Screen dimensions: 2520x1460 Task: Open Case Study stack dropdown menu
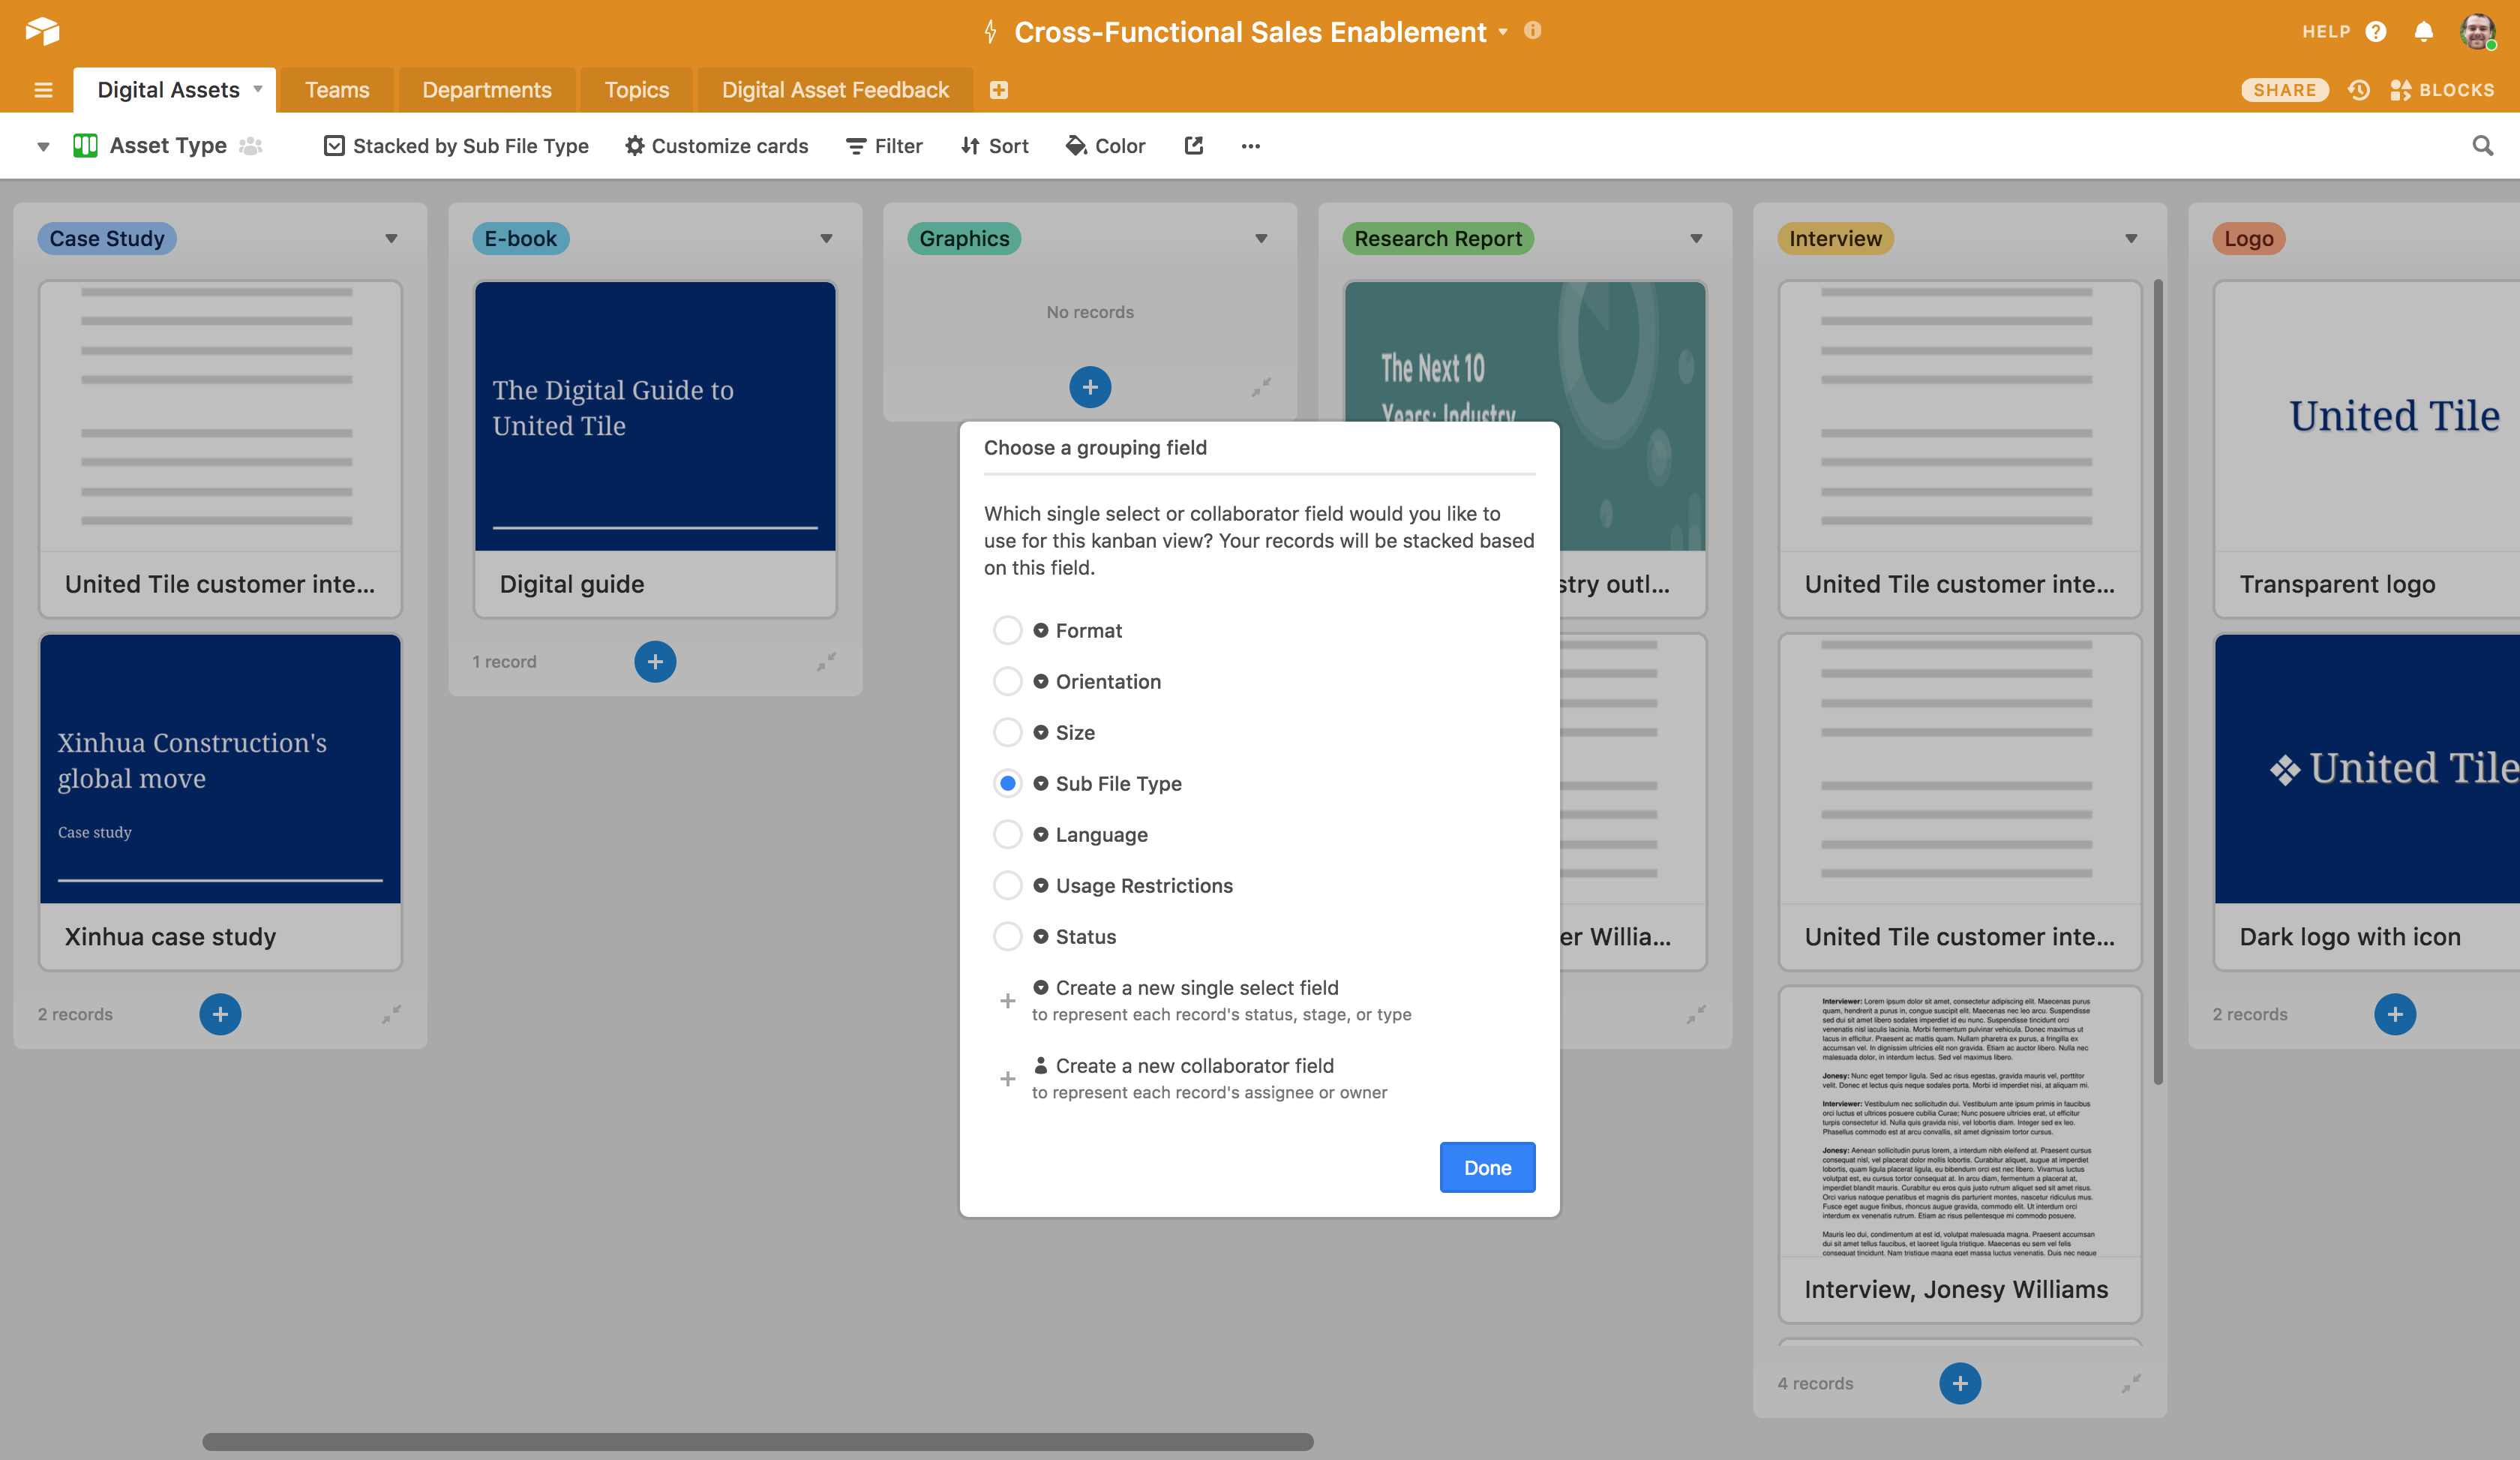[391, 238]
